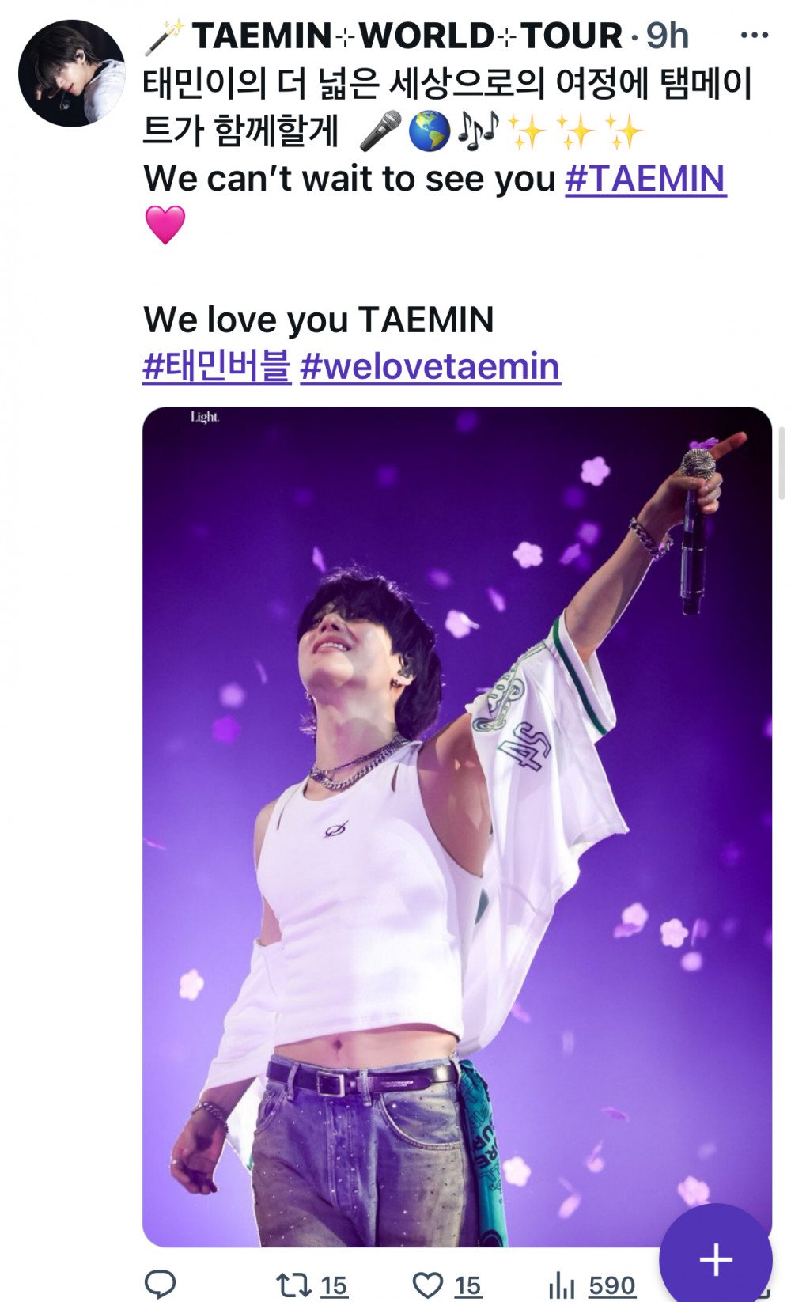Click the like count 15
Viewport: 791px width, 1302px height.
pyautogui.click(x=467, y=1286)
